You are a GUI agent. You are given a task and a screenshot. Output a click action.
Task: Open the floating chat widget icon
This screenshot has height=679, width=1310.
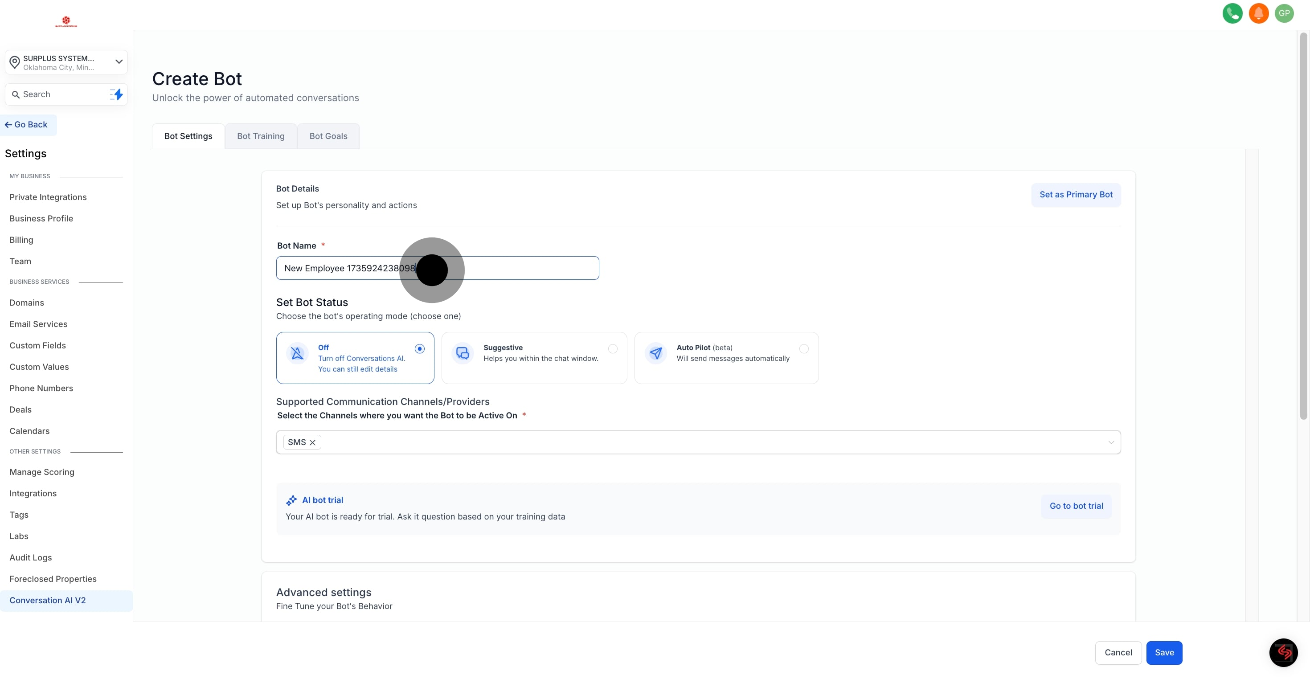pyautogui.click(x=1283, y=652)
